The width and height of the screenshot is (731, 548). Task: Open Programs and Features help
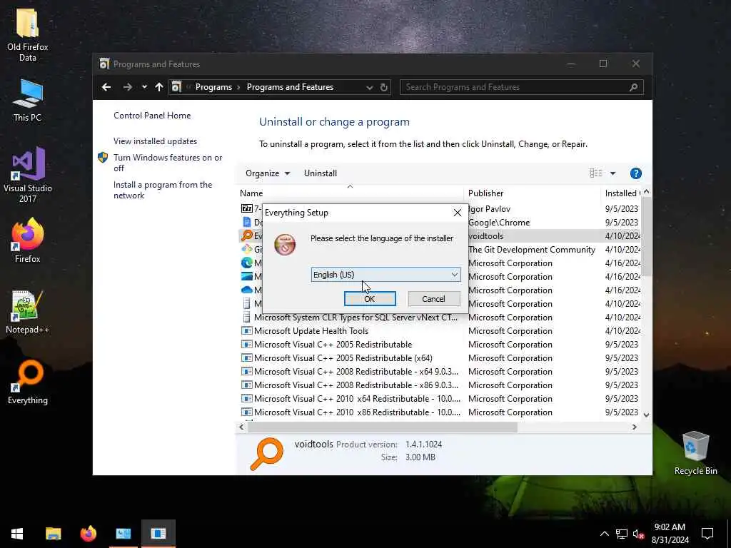[635, 173]
